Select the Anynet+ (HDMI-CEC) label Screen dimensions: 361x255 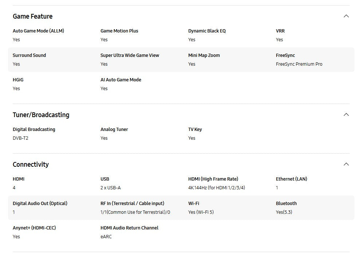pyautogui.click(x=34, y=228)
